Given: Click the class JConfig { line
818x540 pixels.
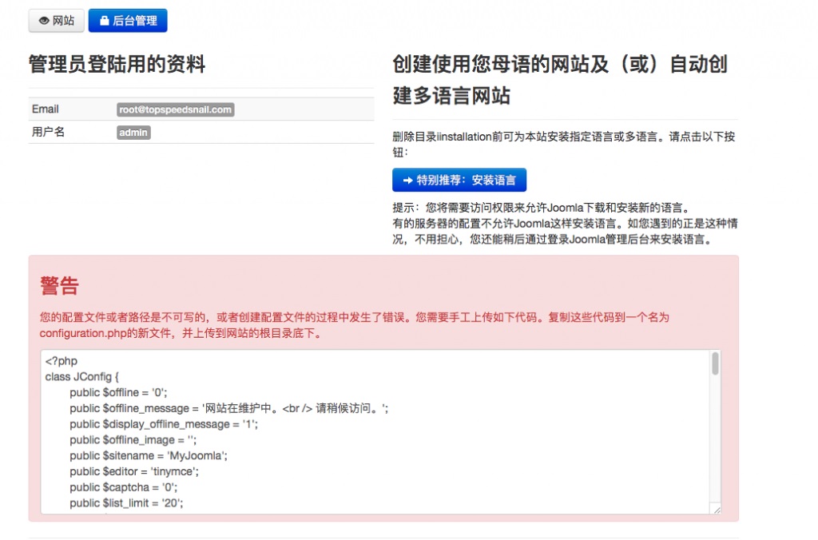Looking at the screenshot, I should (x=82, y=377).
